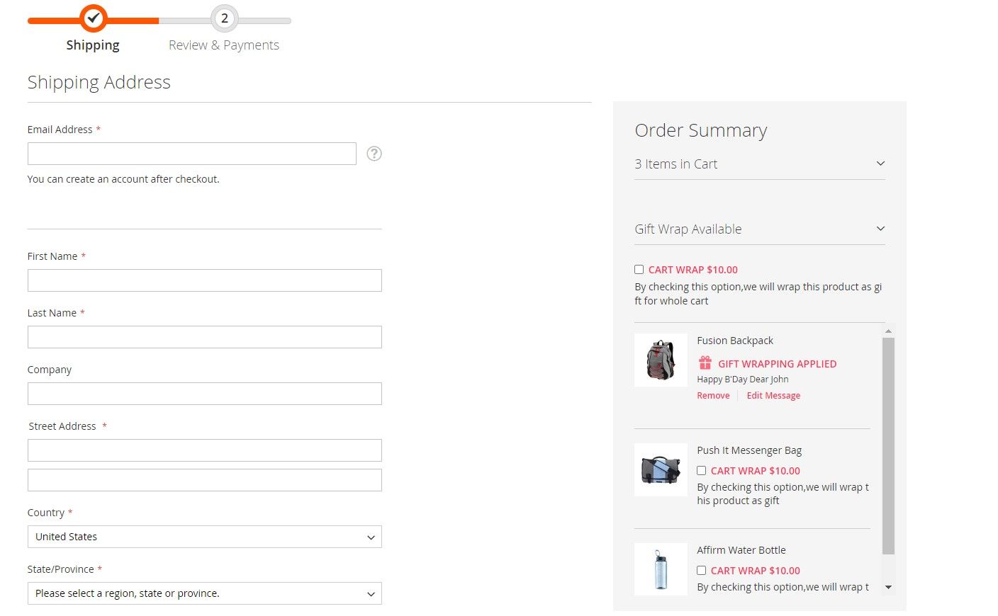Click the Email Address input field
The height and width of the screenshot is (616, 998).
coord(191,154)
